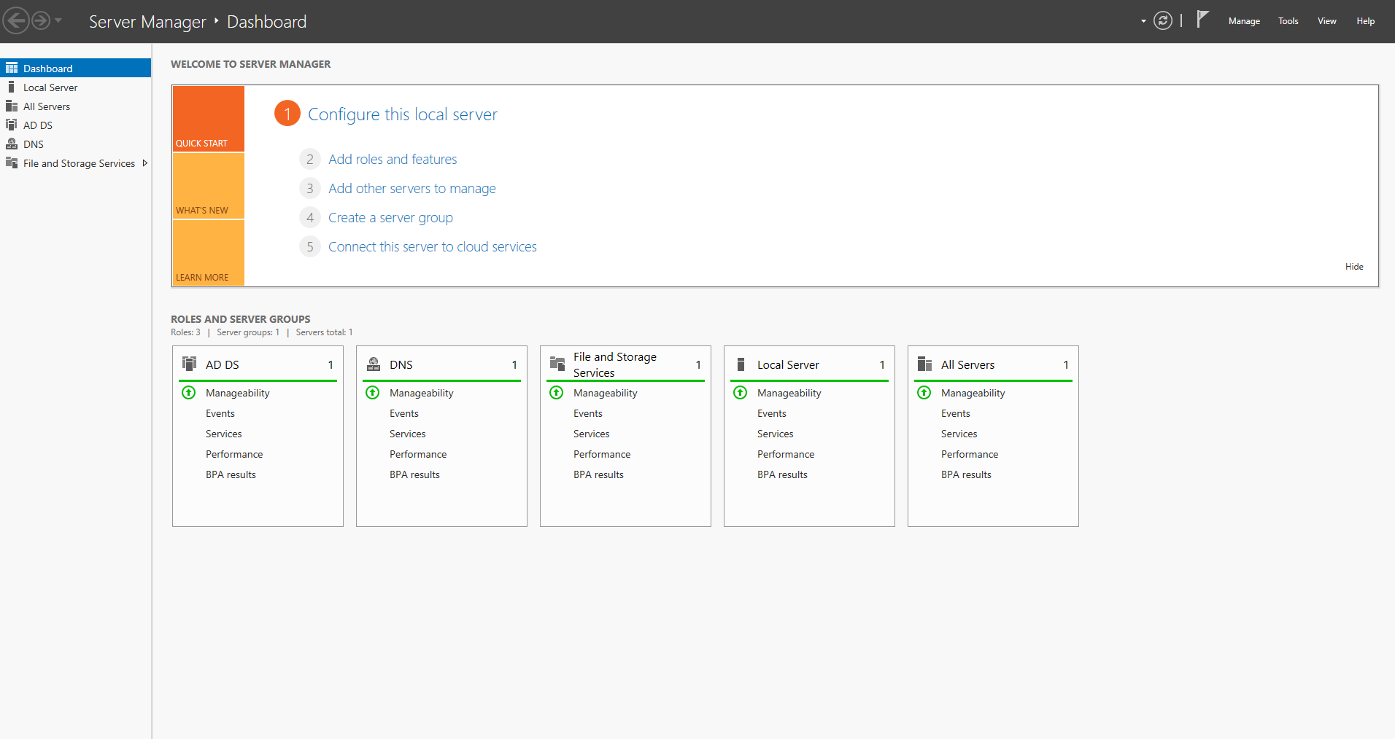Open Services in DNS tile
1395x739 pixels.
coord(408,434)
